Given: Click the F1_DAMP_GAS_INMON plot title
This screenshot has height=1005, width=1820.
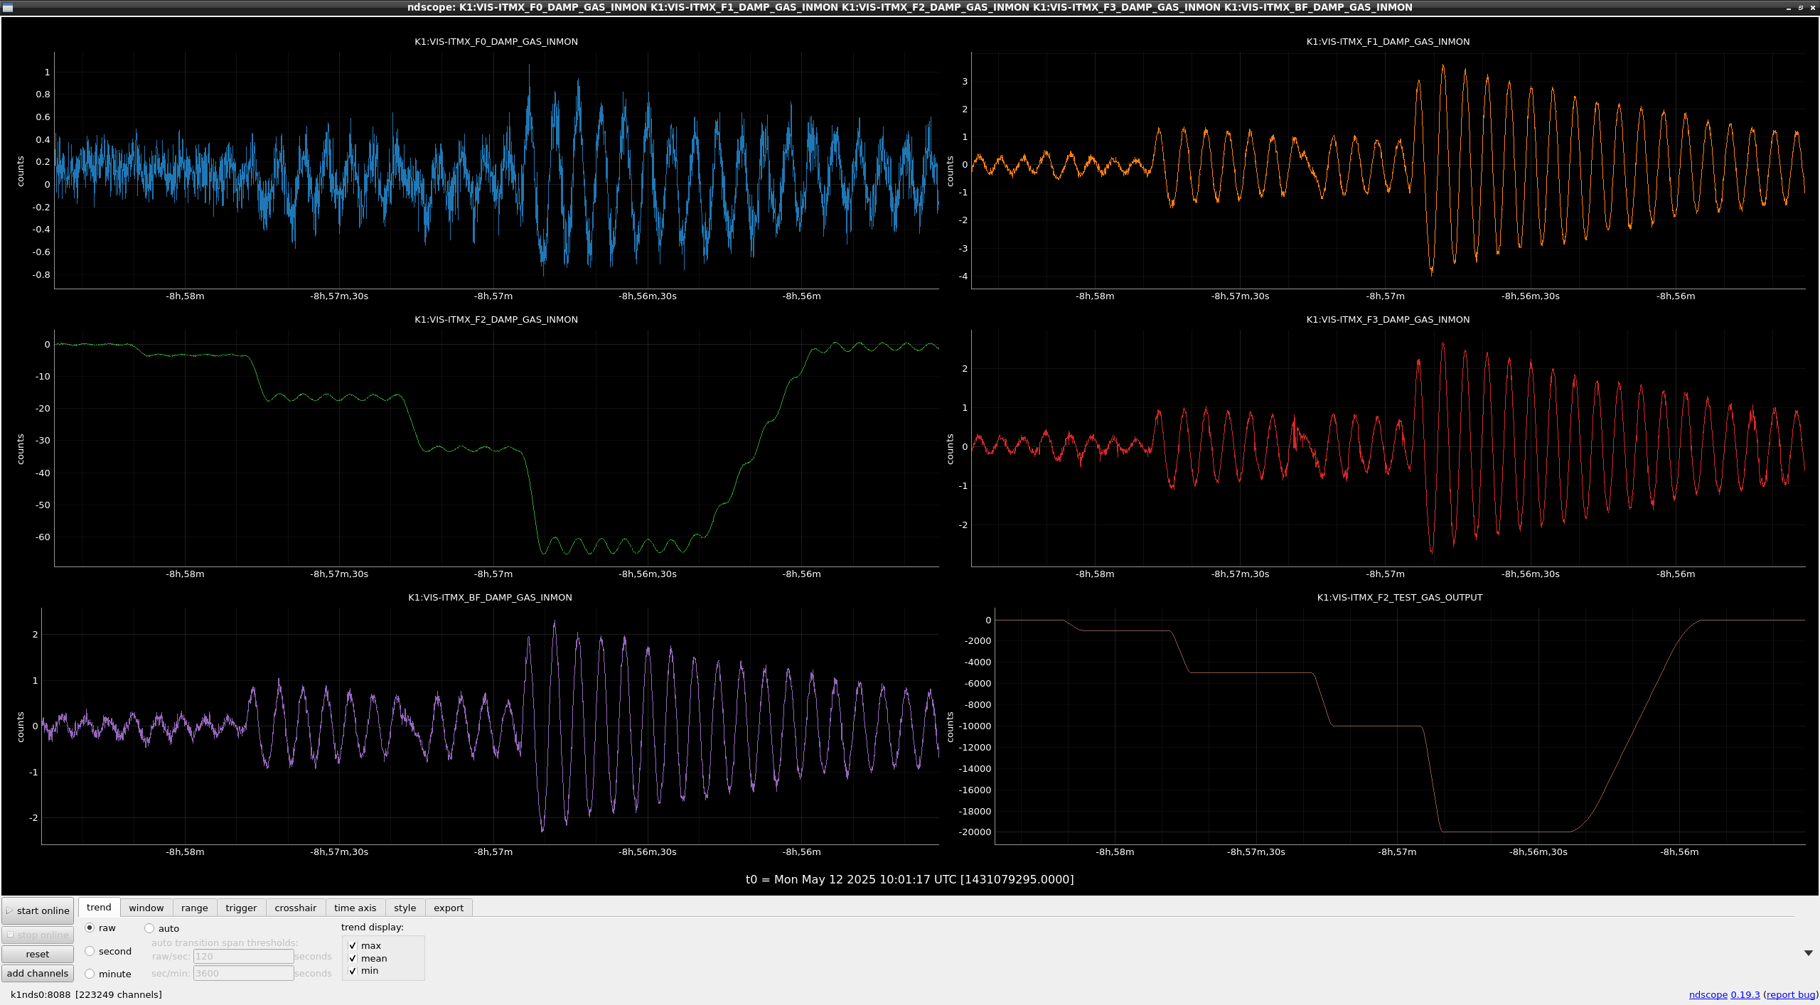Looking at the screenshot, I should pos(1387,41).
